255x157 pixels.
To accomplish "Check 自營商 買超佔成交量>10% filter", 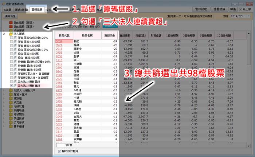I will click(x=11, y=62).
